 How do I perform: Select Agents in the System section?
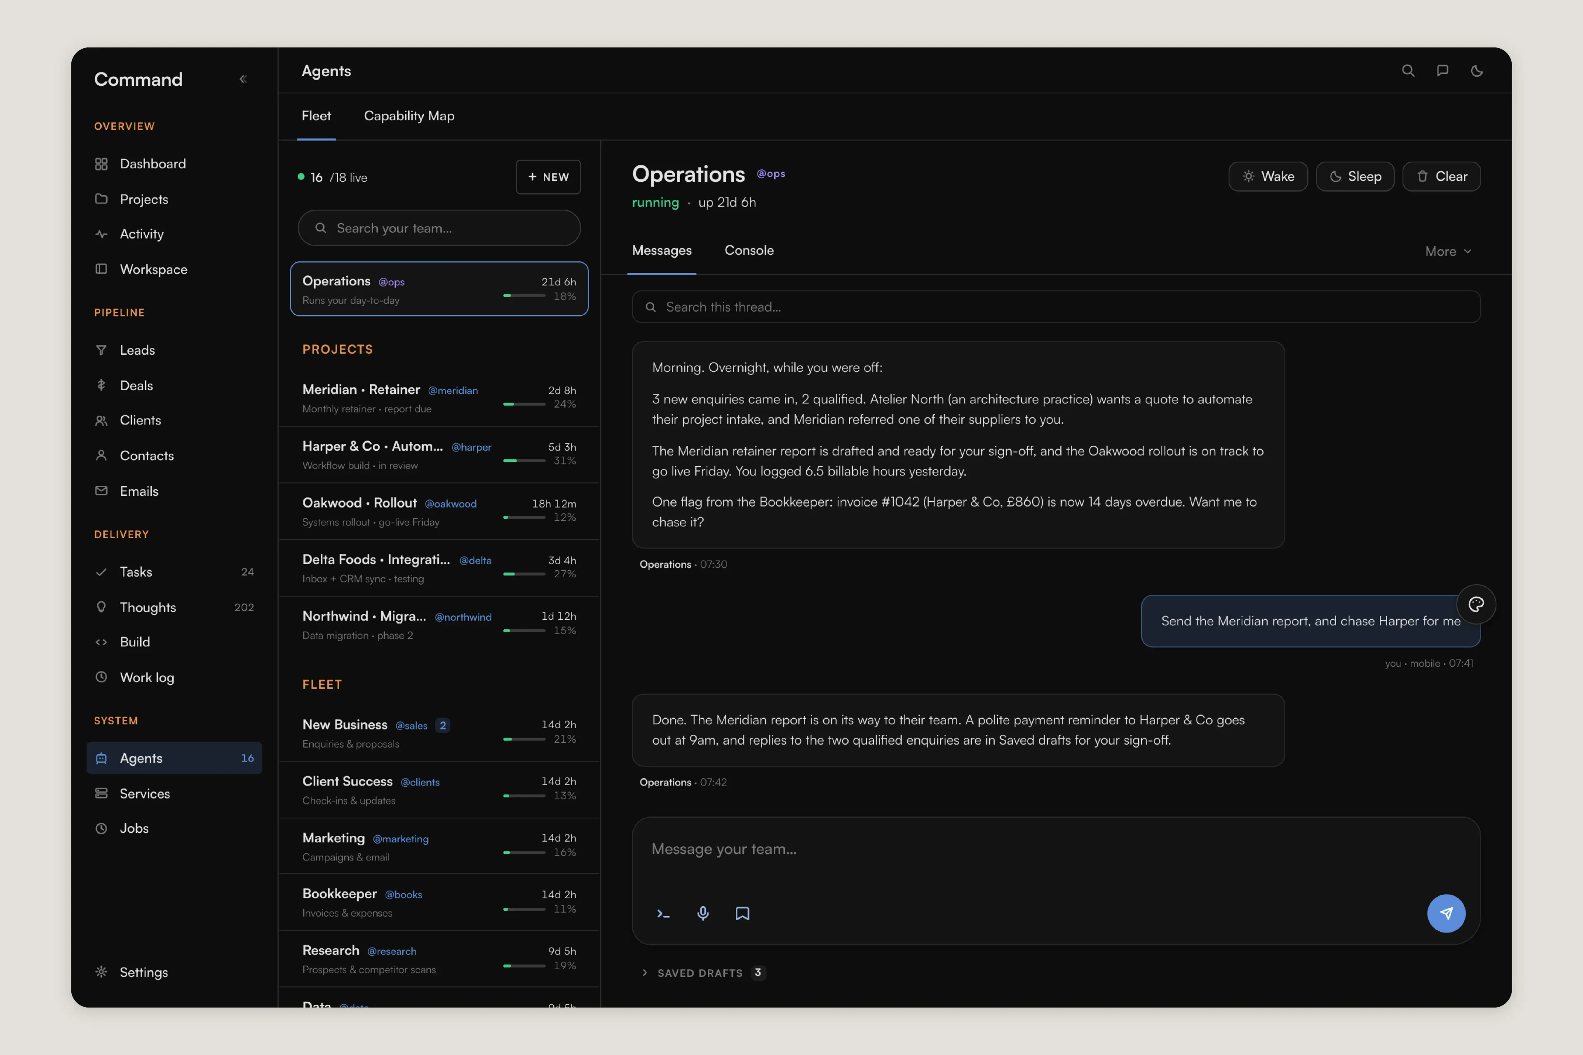(x=174, y=758)
